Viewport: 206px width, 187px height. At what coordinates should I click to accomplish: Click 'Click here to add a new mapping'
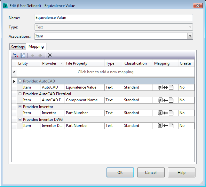(106, 72)
